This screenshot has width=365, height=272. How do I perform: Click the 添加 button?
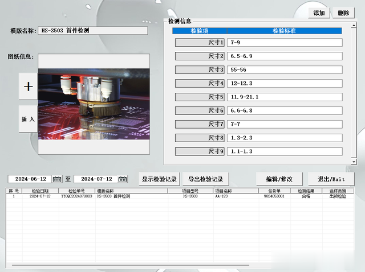[319, 13]
